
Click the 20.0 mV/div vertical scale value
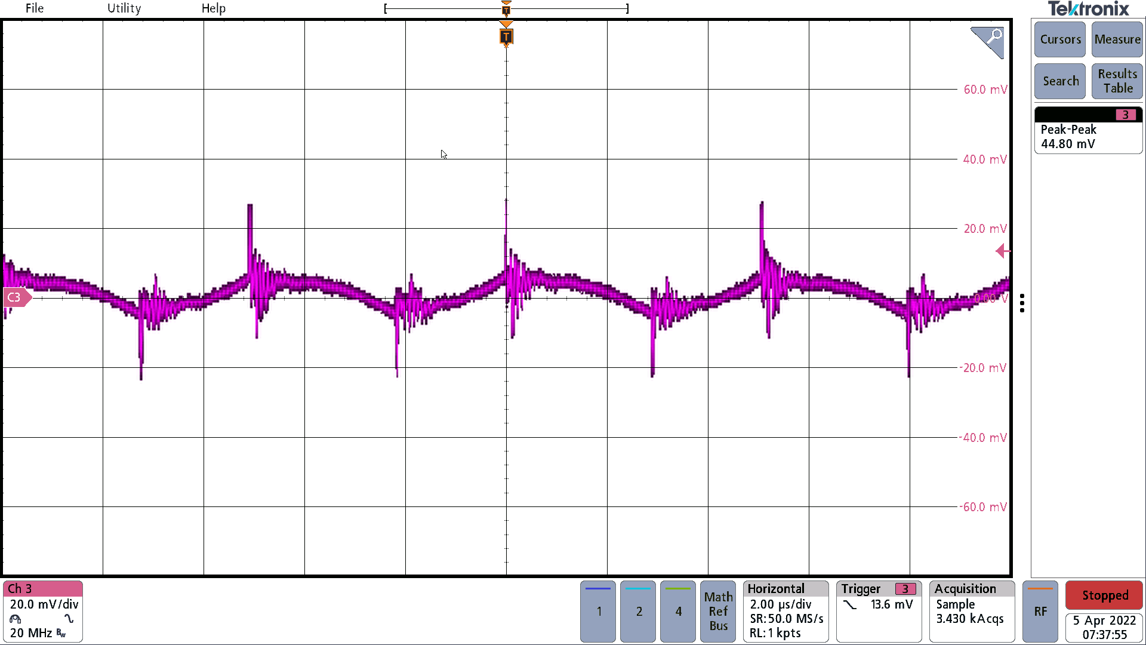(x=44, y=604)
